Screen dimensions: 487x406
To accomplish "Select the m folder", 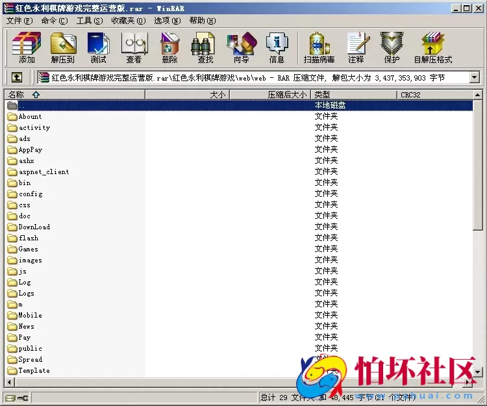I will (x=15, y=305).
